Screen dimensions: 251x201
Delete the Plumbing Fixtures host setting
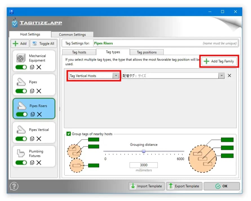click(39, 163)
